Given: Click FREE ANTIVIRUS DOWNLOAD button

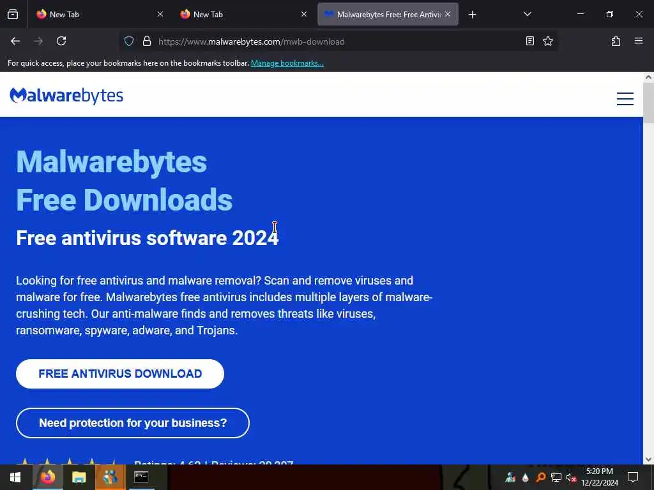Looking at the screenshot, I should coord(120,374).
